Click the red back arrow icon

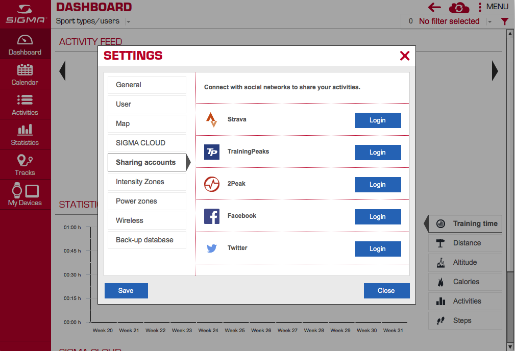coord(434,7)
